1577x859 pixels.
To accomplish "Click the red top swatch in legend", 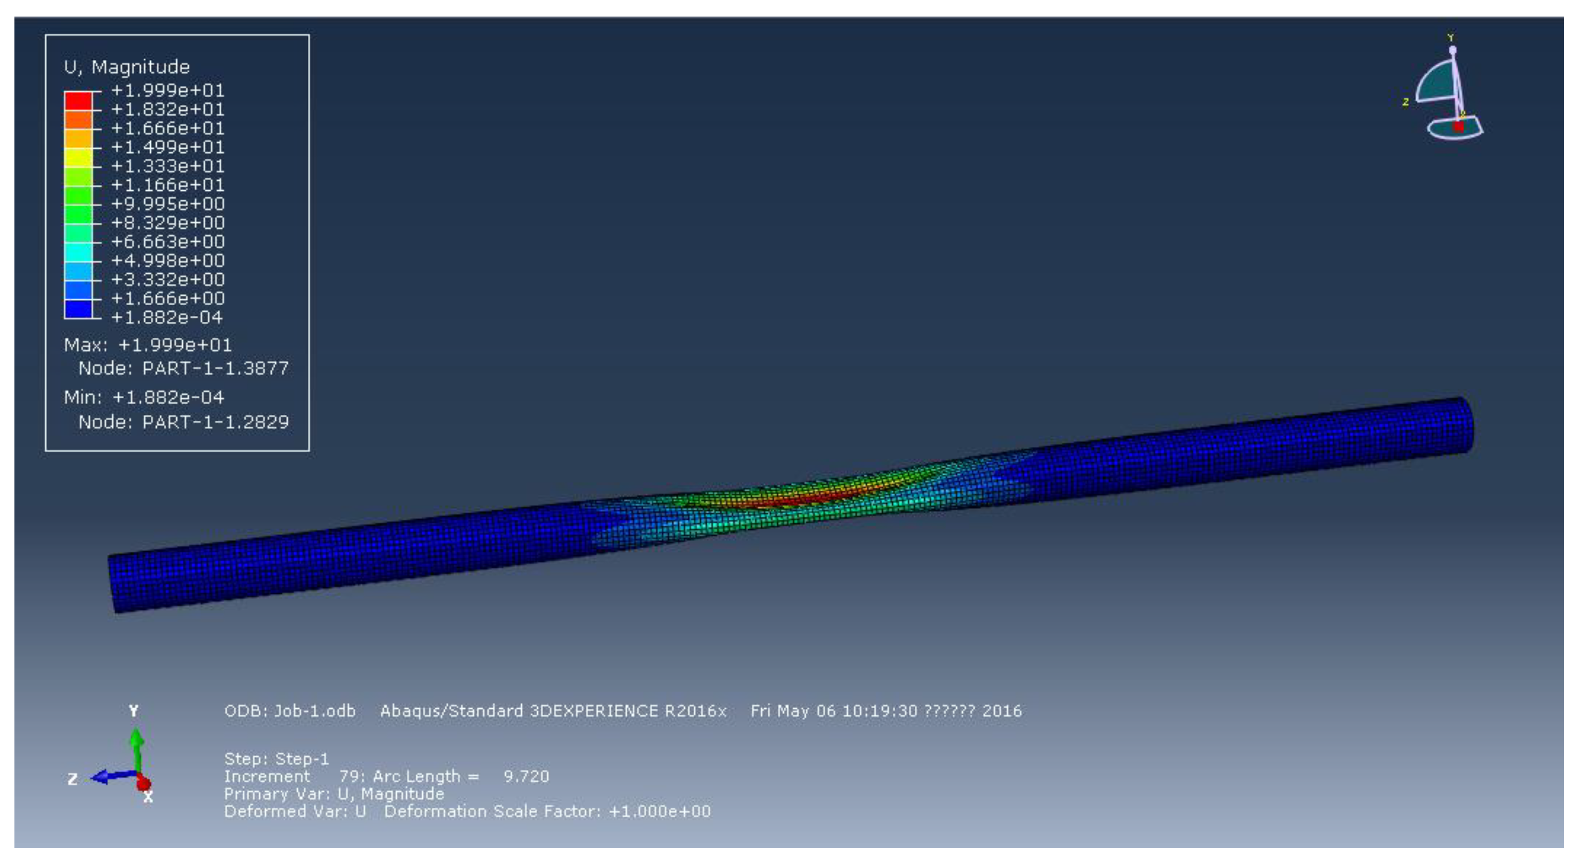I will point(79,100).
